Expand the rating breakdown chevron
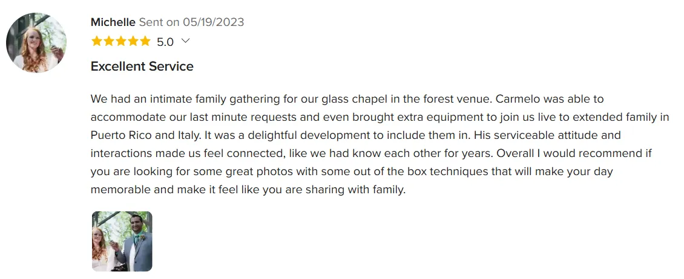Viewport: 684px width, 279px height. pyautogui.click(x=186, y=41)
